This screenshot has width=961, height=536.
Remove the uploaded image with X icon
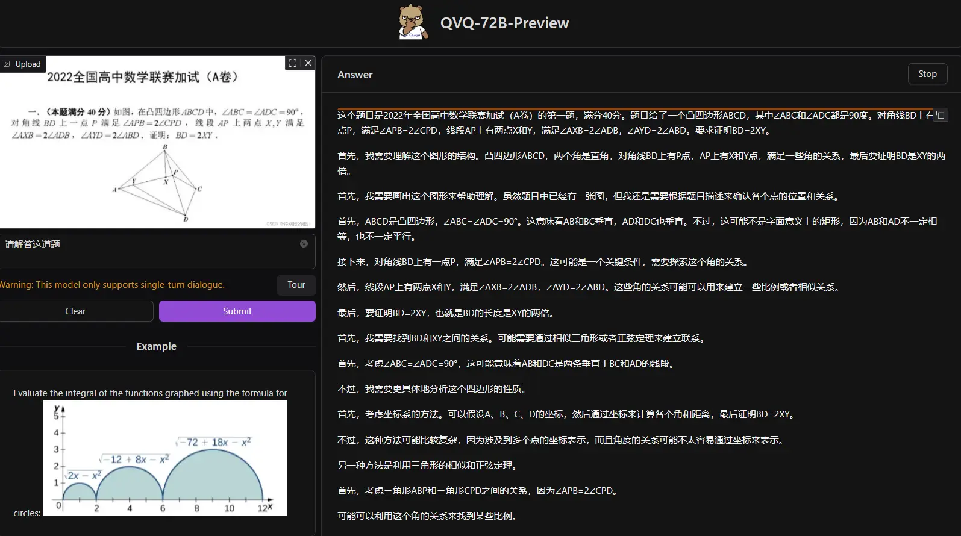coord(308,63)
